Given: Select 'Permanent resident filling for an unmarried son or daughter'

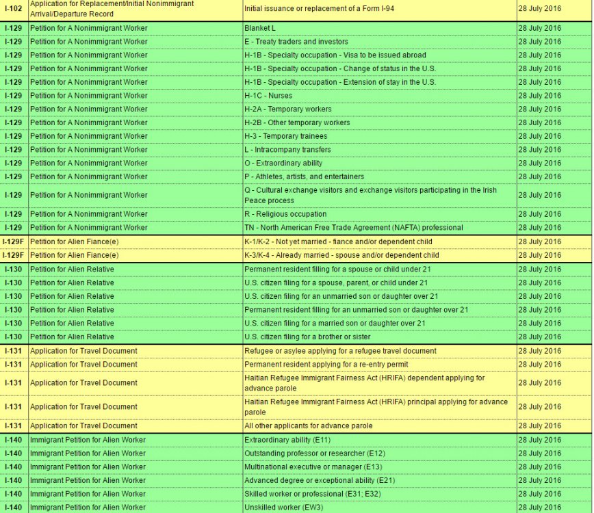Looking at the screenshot, I should tap(380, 310).
